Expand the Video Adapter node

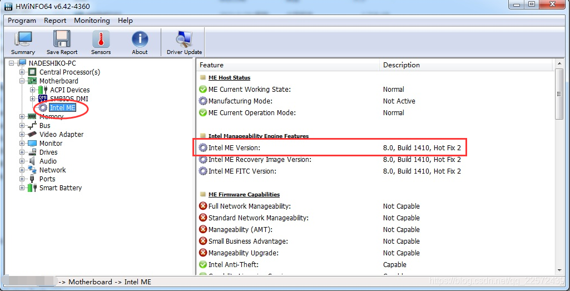click(x=22, y=134)
